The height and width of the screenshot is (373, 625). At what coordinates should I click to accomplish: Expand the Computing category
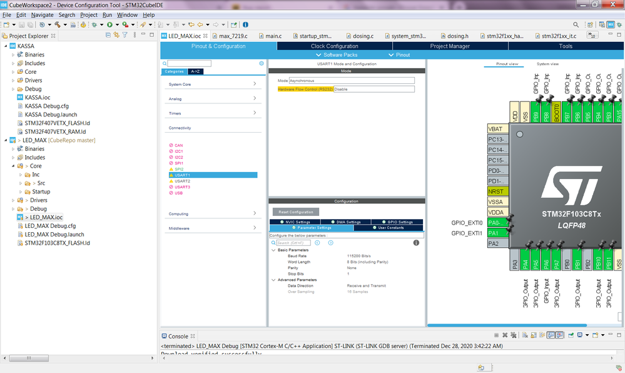coord(213,214)
